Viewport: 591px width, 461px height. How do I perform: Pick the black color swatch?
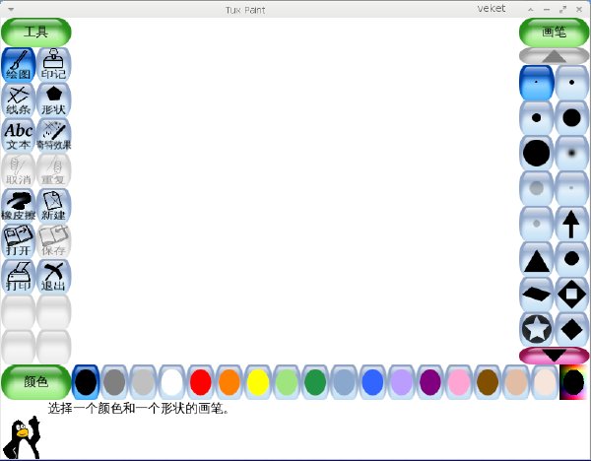click(x=86, y=382)
